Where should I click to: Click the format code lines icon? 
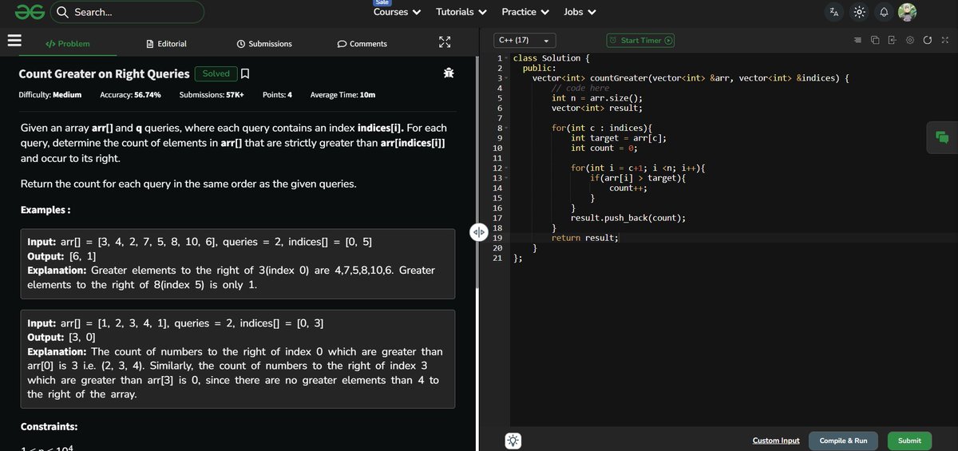pyautogui.click(x=857, y=40)
